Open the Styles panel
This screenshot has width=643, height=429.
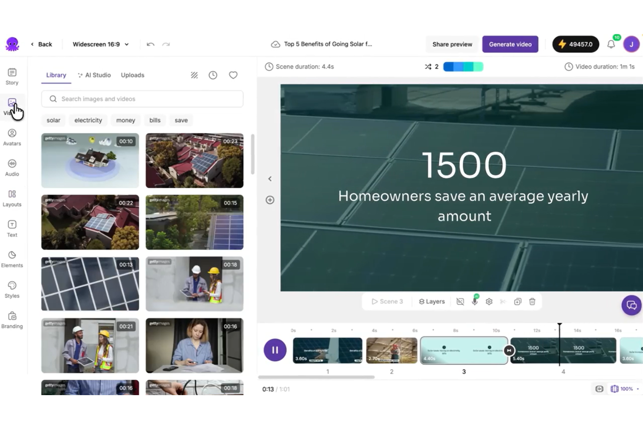point(12,289)
